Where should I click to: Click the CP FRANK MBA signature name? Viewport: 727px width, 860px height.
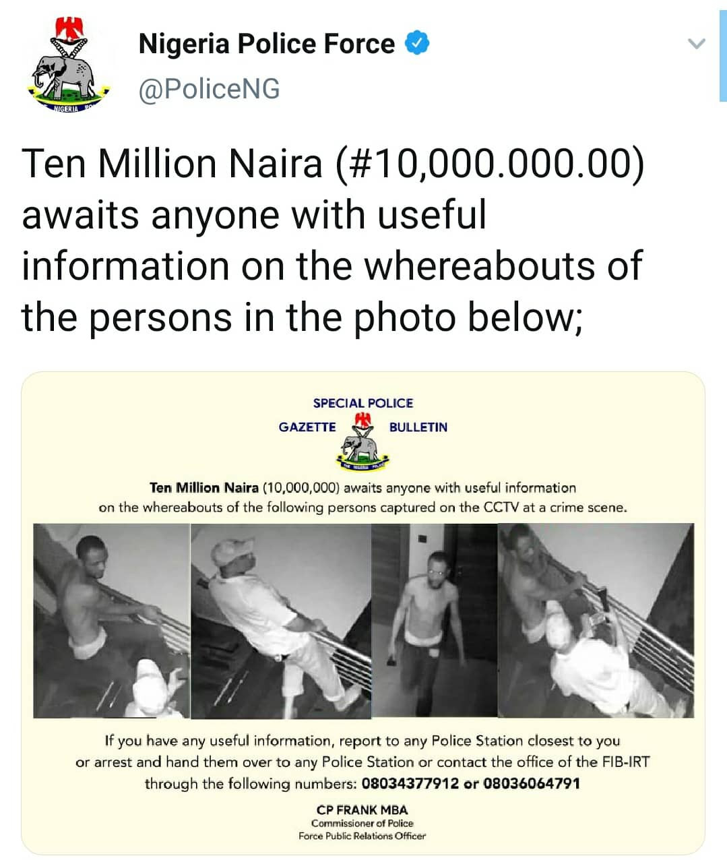pyautogui.click(x=362, y=810)
